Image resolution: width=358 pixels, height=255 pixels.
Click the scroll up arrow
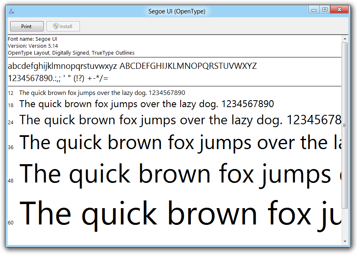click(x=345, y=39)
